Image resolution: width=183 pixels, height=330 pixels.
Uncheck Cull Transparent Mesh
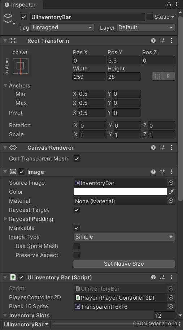[77, 159]
